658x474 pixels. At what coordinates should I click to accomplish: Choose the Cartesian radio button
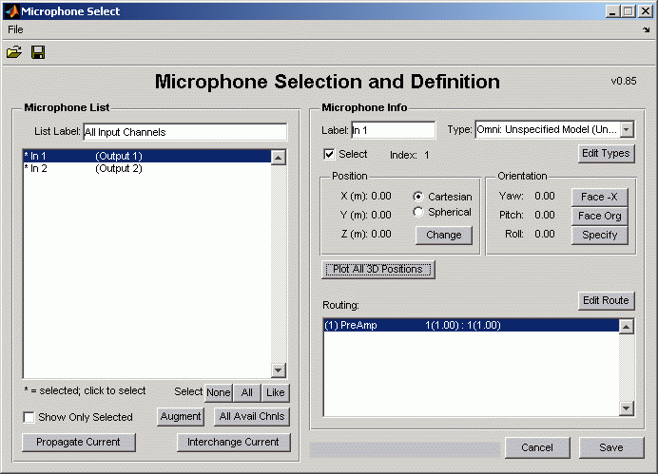418,197
